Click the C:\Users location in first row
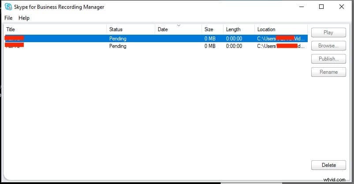 [x=281, y=39]
